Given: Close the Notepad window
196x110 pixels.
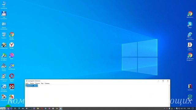Looking at the screenshot, I should pyautogui.click(x=168, y=81).
